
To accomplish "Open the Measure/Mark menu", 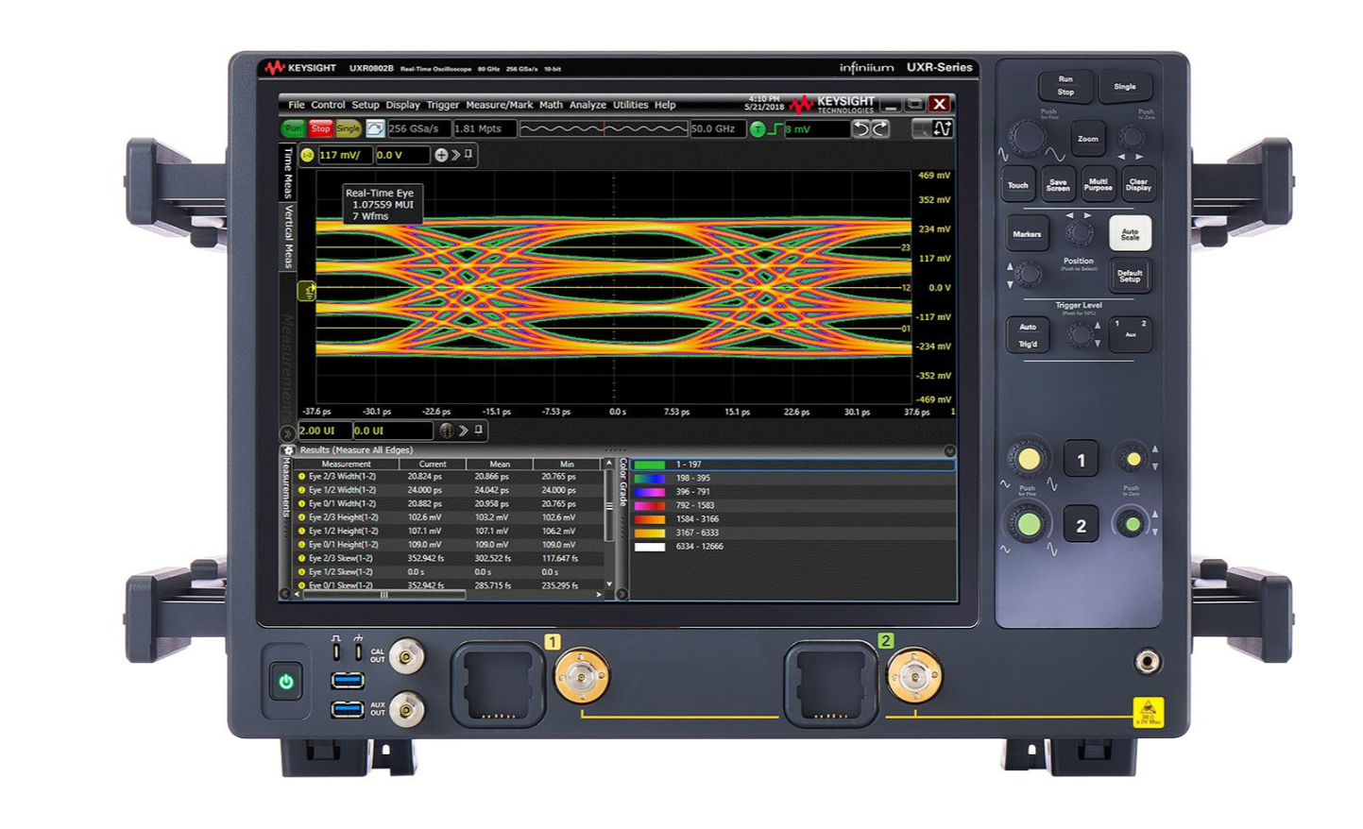I will coord(498,105).
